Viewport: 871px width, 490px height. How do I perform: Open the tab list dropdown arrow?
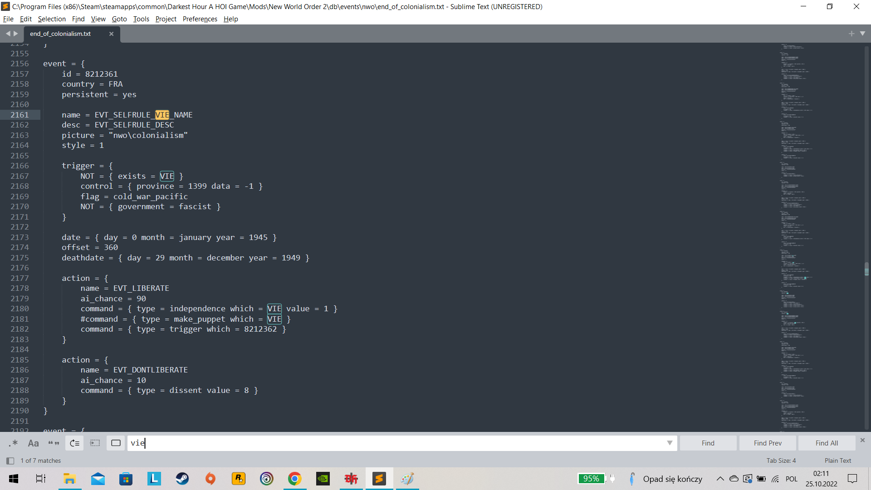click(x=862, y=34)
